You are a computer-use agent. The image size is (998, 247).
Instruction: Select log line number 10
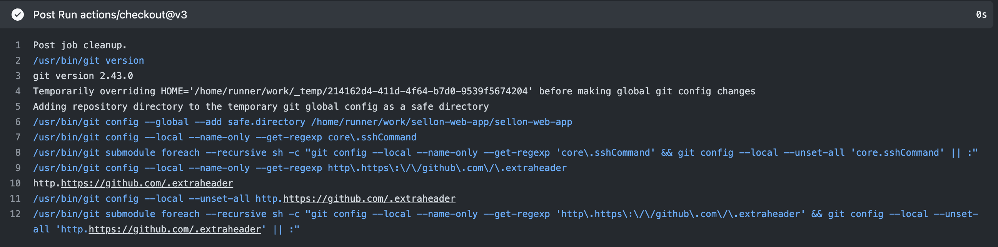tap(15, 183)
